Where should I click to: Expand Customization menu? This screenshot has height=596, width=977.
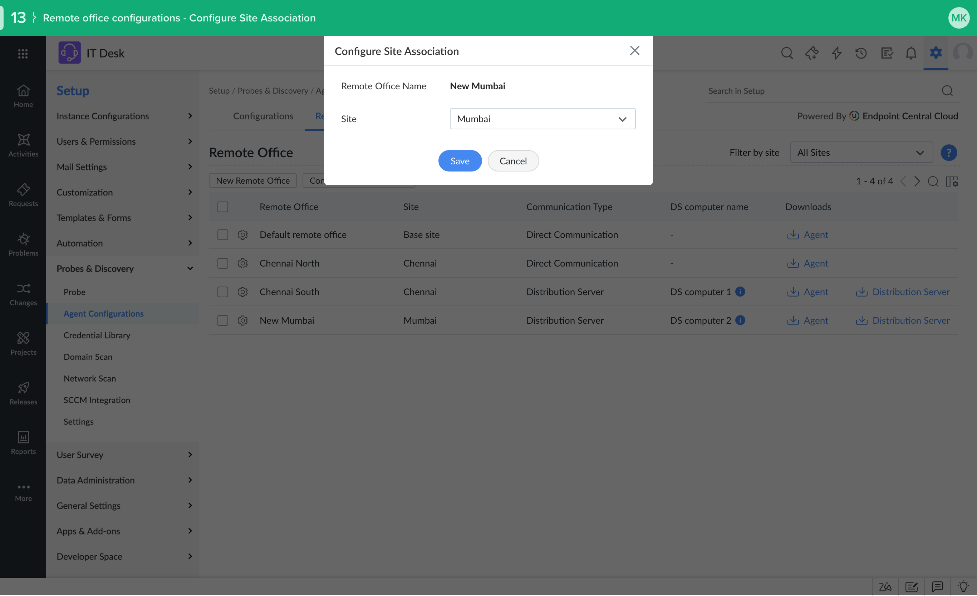[x=123, y=192]
